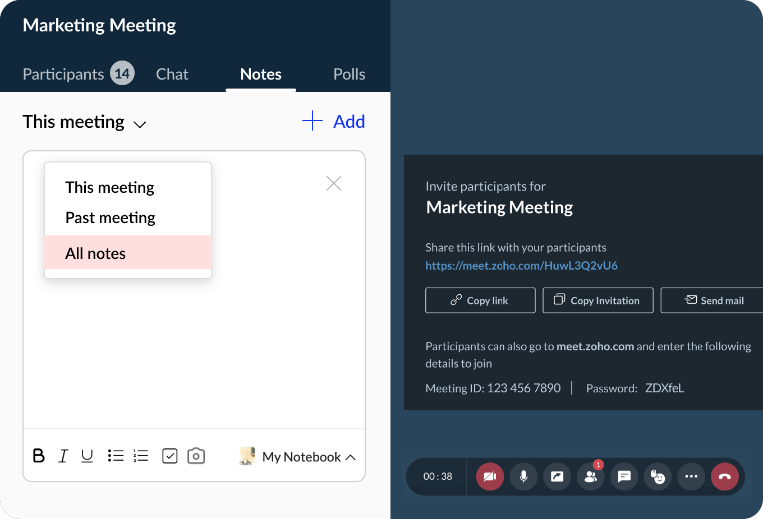End the meeting call
763x519 pixels.
(x=725, y=476)
